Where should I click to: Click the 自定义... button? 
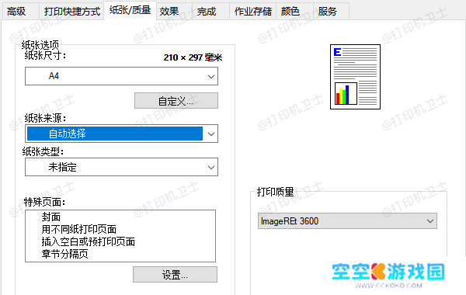click(176, 101)
